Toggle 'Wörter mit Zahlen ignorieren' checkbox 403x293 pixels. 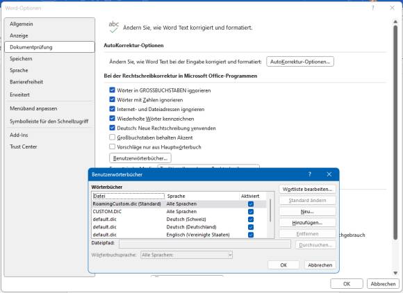click(112, 99)
